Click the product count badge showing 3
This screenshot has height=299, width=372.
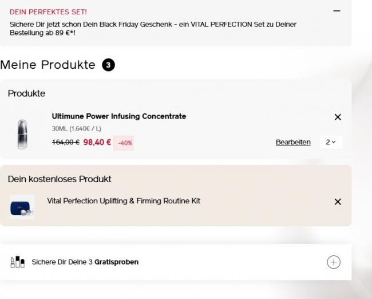(x=109, y=65)
